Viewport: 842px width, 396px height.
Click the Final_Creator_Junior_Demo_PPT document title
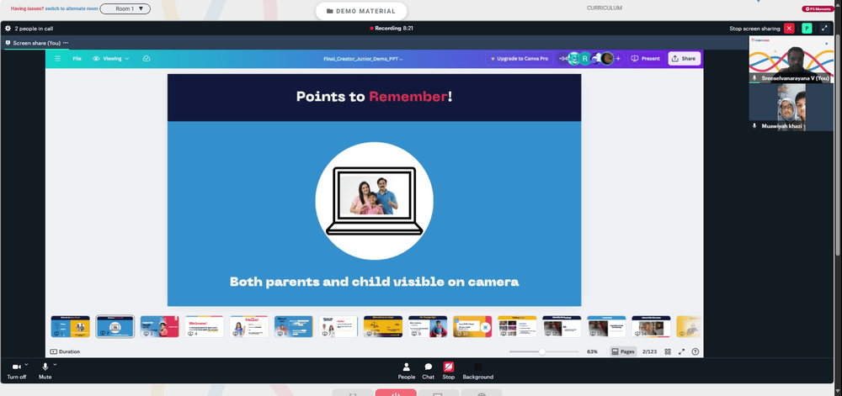pos(363,59)
